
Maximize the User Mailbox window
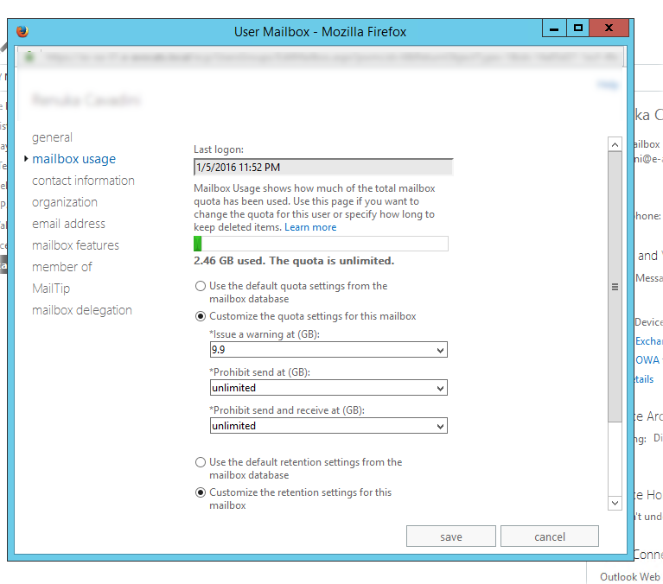(x=578, y=29)
